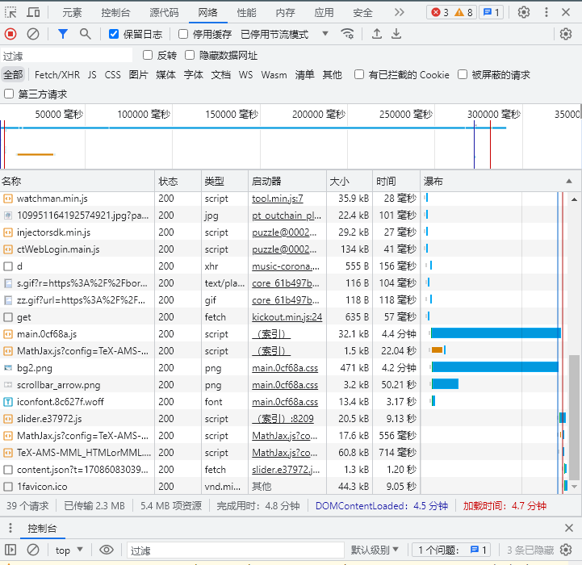The width and height of the screenshot is (582, 565).
Task: Switch to the 应用 tab
Action: click(324, 13)
